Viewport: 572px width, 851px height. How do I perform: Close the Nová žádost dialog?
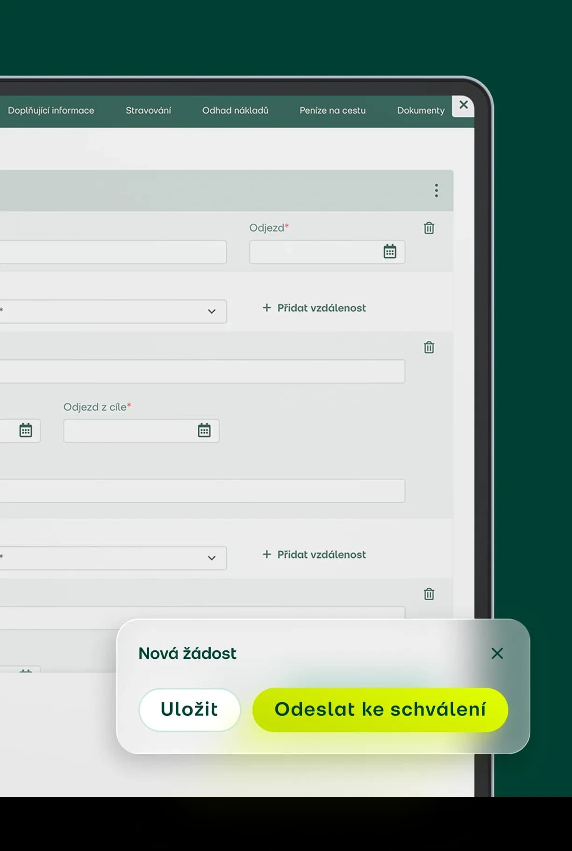(497, 653)
